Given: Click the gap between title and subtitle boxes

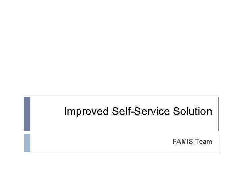Looking at the screenshot, I should click(122, 132).
